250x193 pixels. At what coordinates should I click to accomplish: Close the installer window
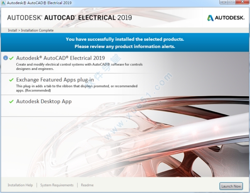coord(244,4)
